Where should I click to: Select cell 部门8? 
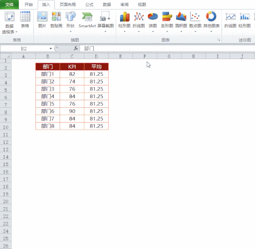click(x=47, y=126)
